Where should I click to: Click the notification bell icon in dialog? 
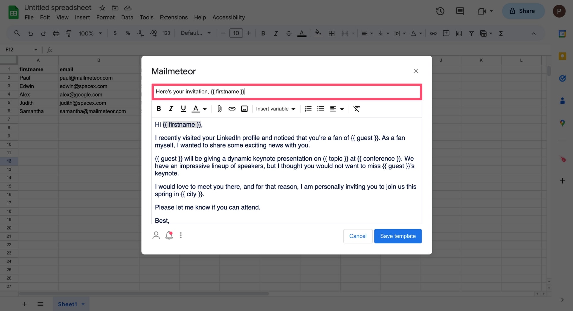point(169,235)
